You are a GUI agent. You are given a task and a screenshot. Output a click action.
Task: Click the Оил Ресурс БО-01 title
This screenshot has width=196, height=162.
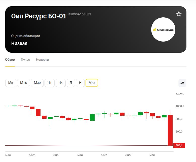click(39, 16)
